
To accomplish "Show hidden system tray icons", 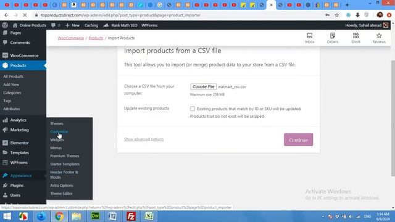I will tap(323, 216).
